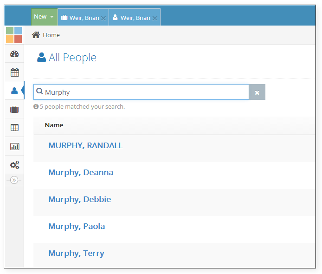Open the Murphy, Debbie person link
The height and width of the screenshot is (274, 322).
pyautogui.click(x=80, y=199)
